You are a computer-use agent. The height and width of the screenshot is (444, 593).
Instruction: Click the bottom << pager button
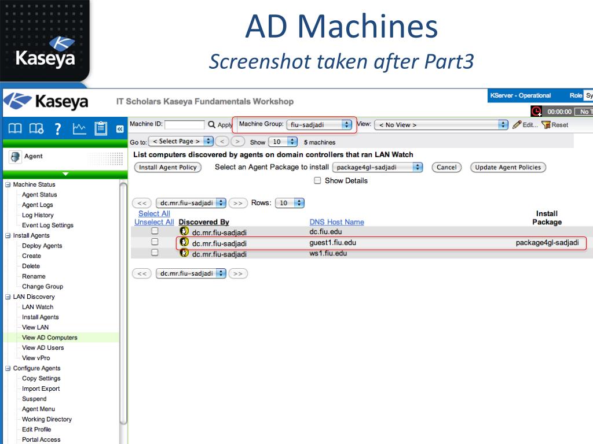(x=142, y=273)
